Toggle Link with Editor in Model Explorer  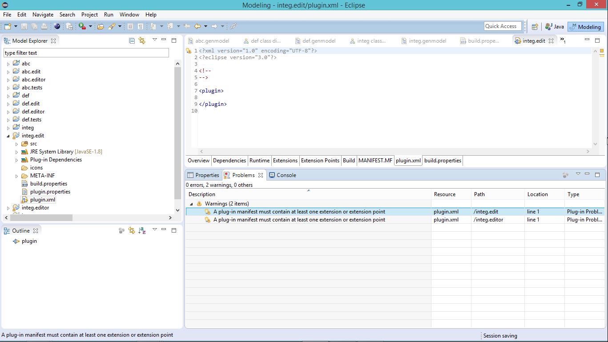(142, 40)
